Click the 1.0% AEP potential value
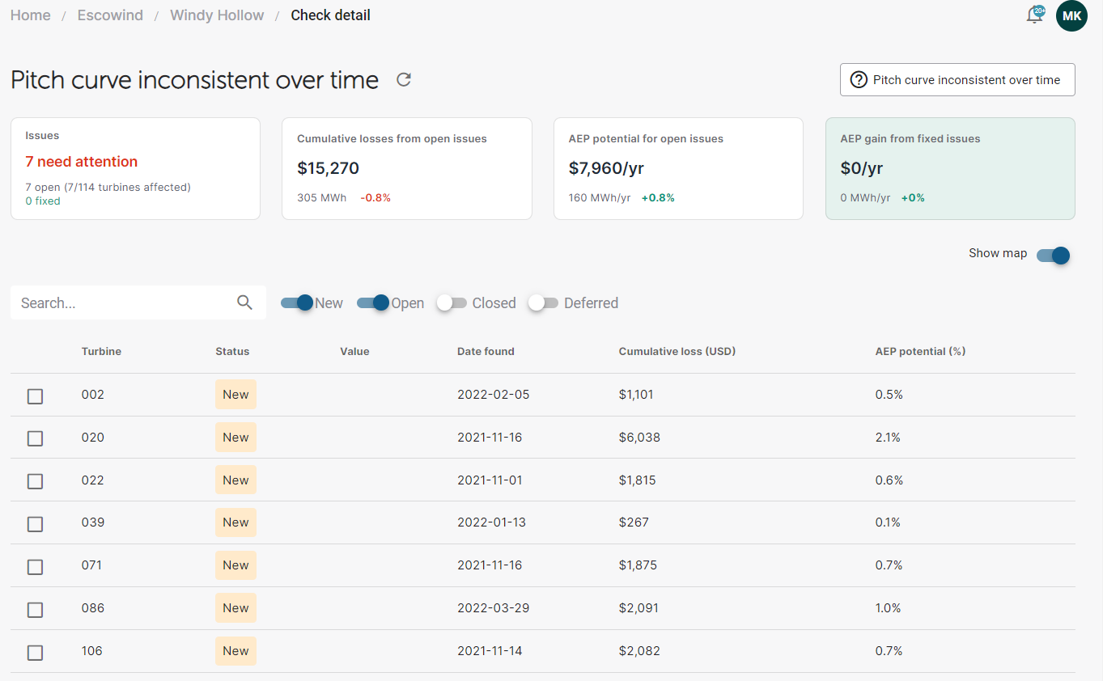The image size is (1103, 681). tap(889, 608)
